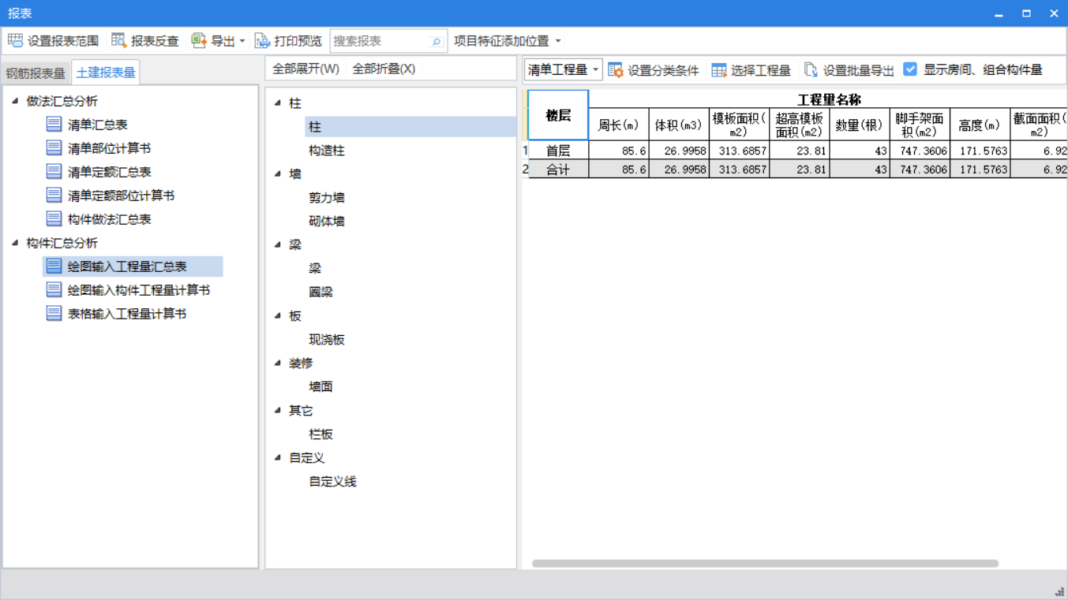Screen dimensions: 1068x600
Task: Click the 表格输入工程量计算书 report icon
Action: (54, 313)
